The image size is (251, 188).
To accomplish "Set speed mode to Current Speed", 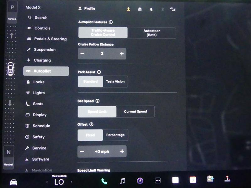I will pos(135,112).
